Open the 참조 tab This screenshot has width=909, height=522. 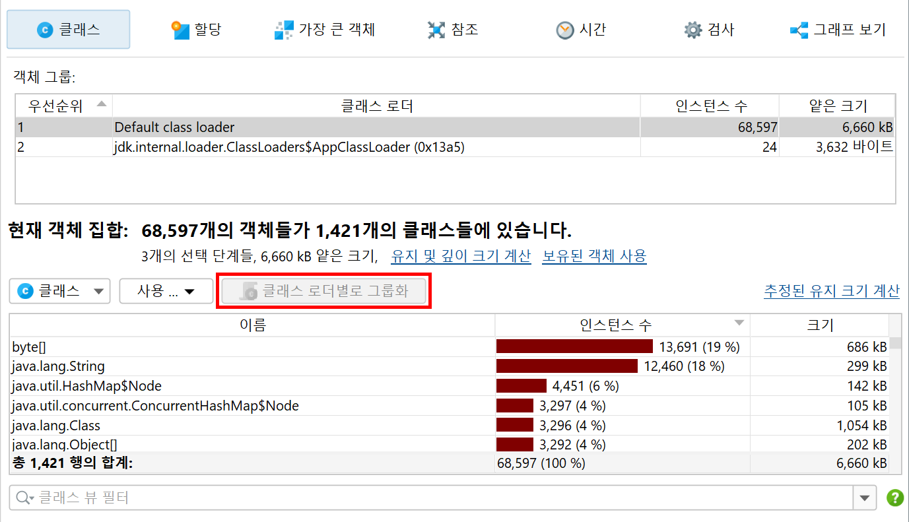point(452,30)
